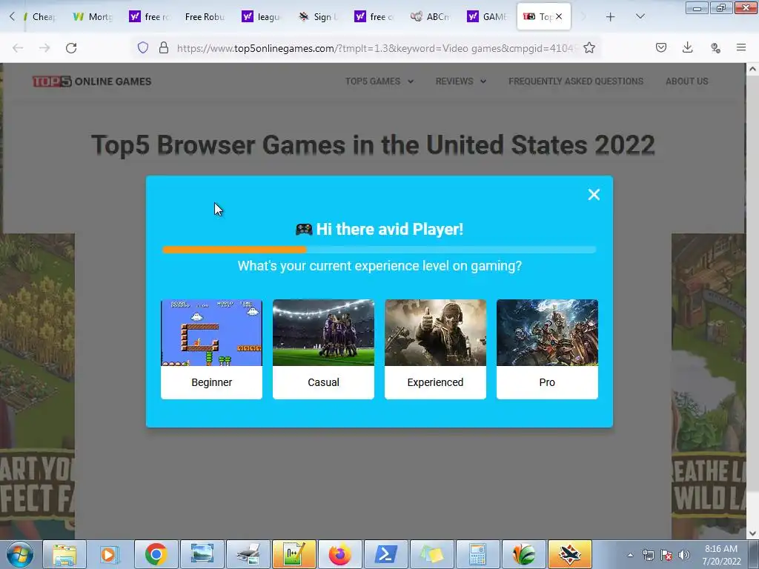Open the printer app in taskbar

248,554
